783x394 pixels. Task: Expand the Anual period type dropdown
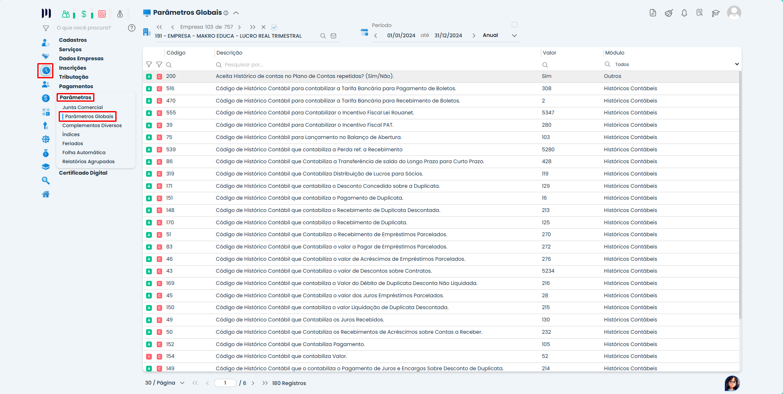click(x=514, y=36)
